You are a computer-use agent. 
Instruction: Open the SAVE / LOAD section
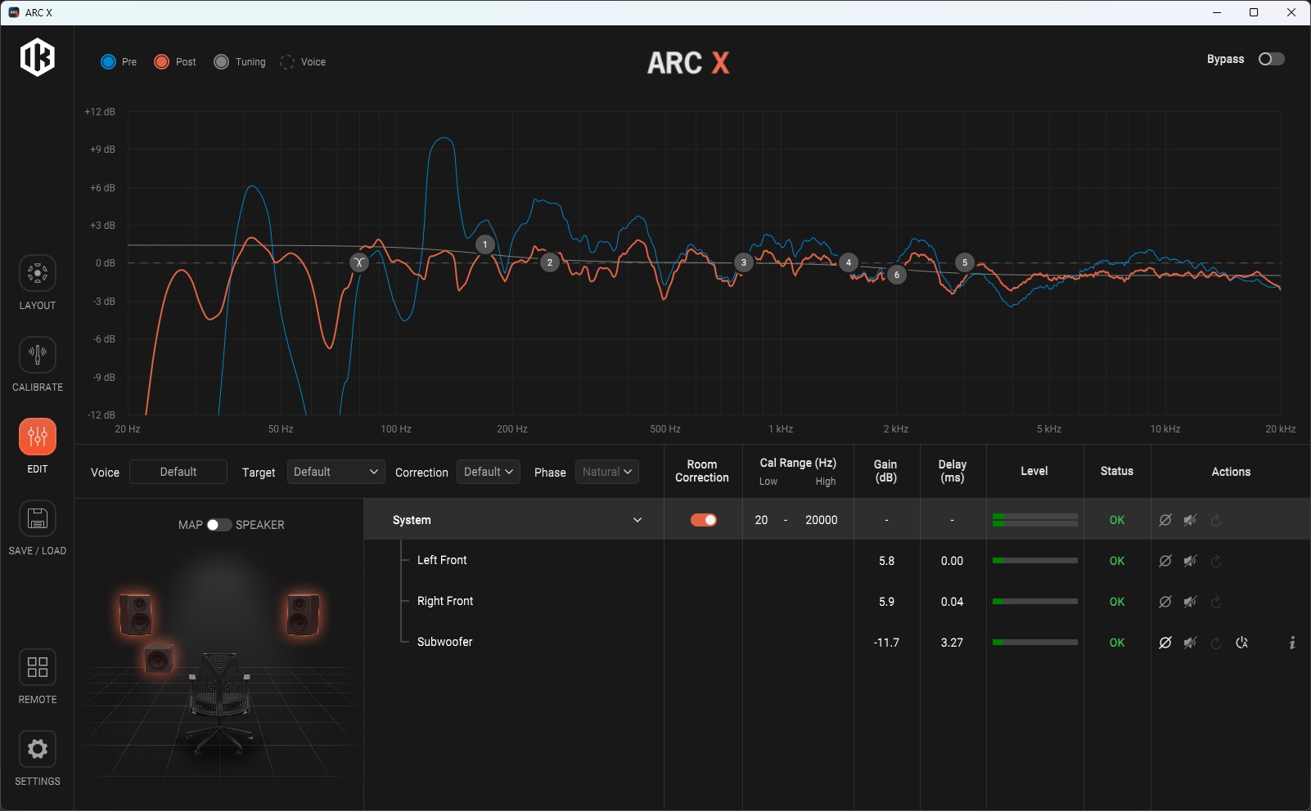(38, 528)
